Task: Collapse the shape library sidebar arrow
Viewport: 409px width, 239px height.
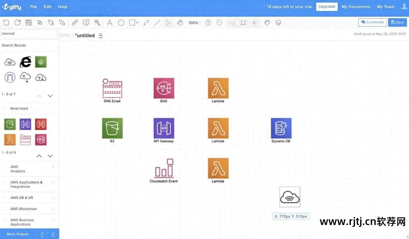Action: (x=53, y=234)
